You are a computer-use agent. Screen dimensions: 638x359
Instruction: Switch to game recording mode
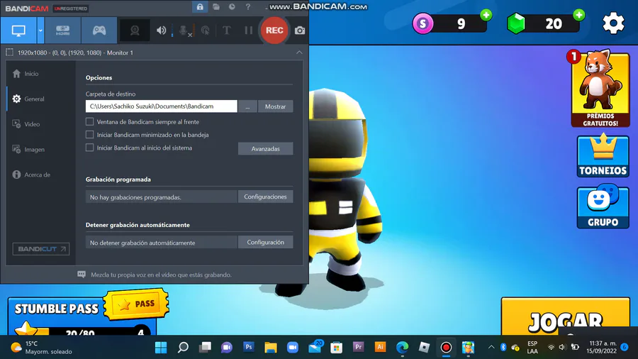coord(99,31)
